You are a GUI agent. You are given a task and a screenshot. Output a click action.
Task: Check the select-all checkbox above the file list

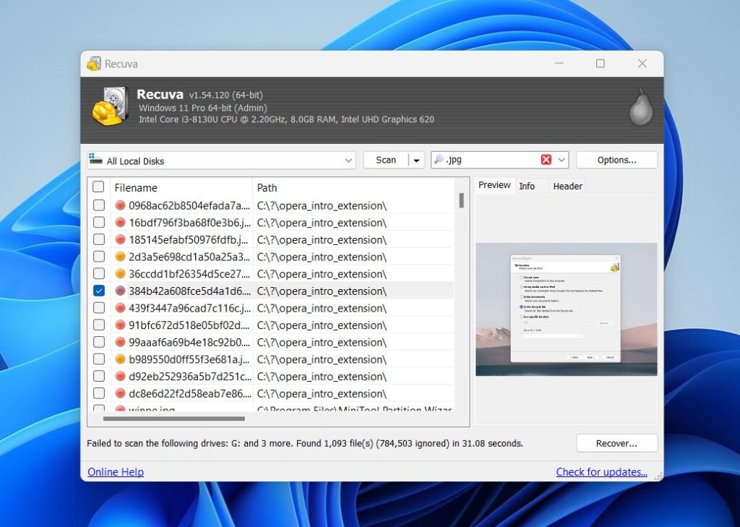pyautogui.click(x=99, y=187)
